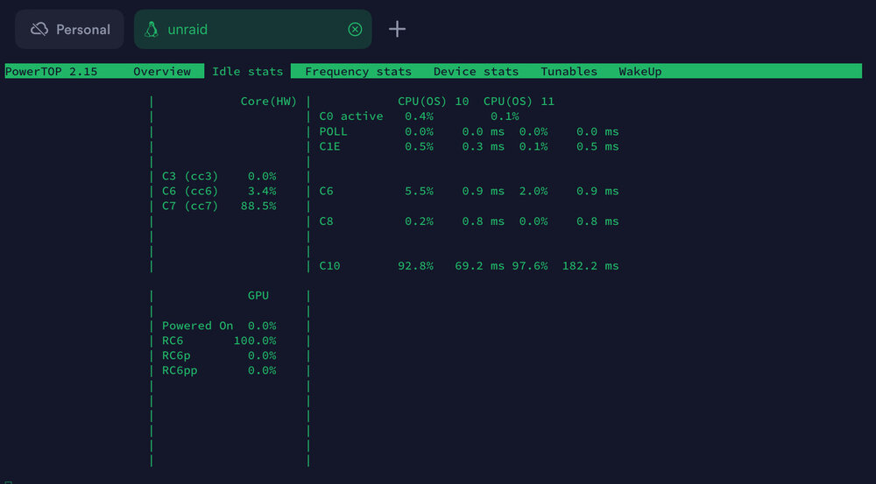Click the 0.4% C0 active value
Screen dimensions: 876x484
(x=419, y=116)
